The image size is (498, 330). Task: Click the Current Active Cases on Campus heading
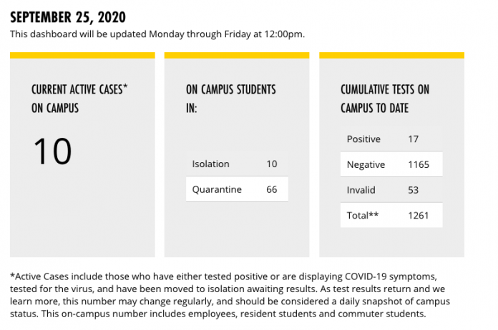[x=79, y=99]
